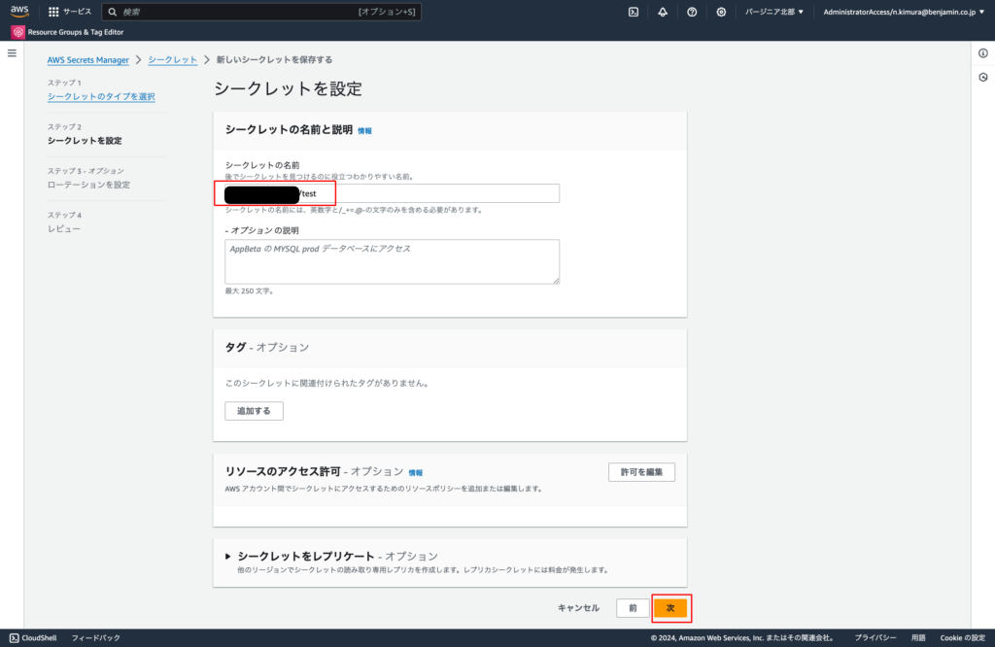The image size is (995, 647).
Task: Click the 次 button to proceed
Action: point(670,607)
